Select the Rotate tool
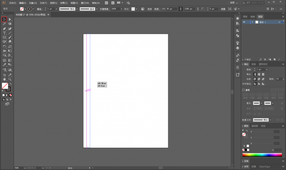Image resolution: width=286 pixels, height=170 pixels. pyautogui.click(x=4, y=47)
